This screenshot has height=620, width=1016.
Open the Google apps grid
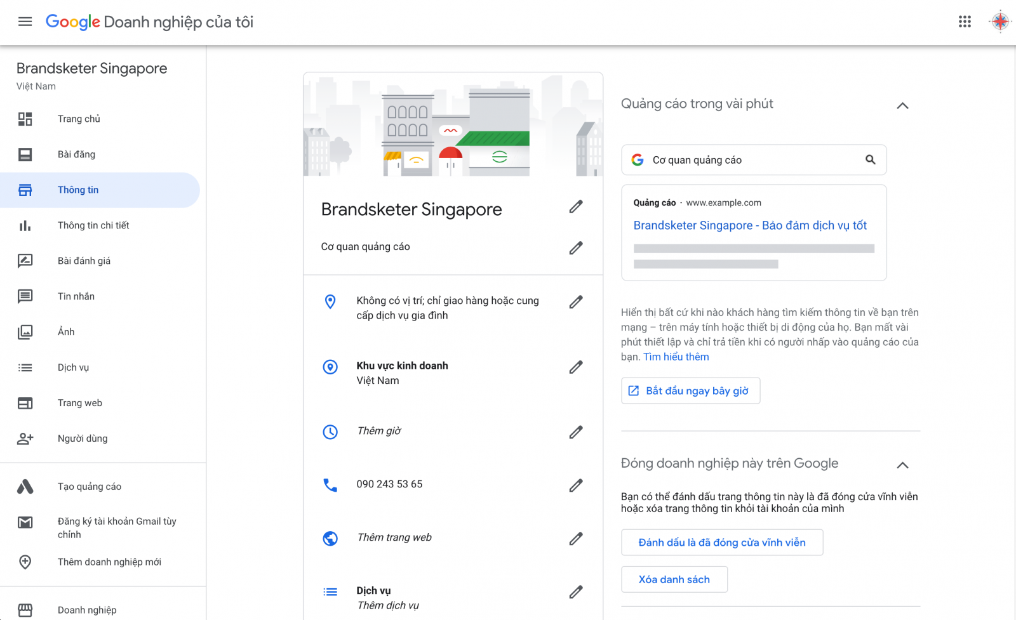(x=965, y=22)
